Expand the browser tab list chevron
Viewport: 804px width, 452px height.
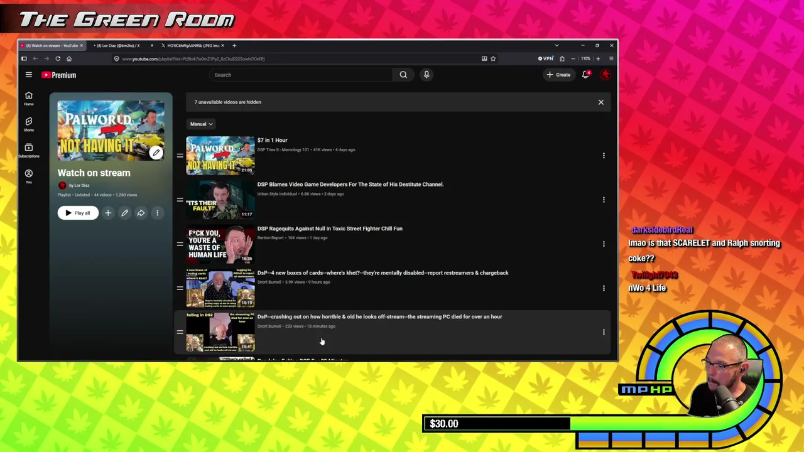click(557, 45)
